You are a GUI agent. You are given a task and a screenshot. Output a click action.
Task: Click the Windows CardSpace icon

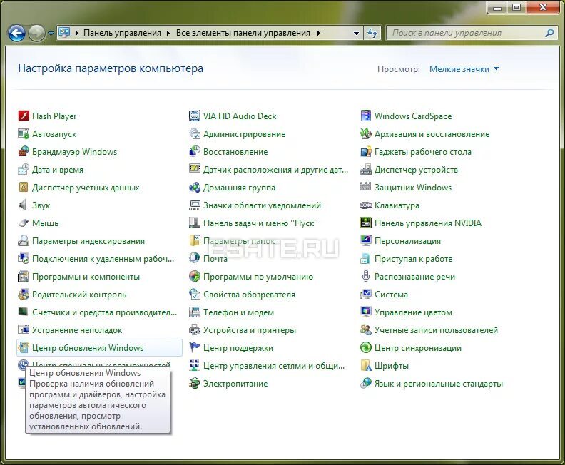(366, 116)
